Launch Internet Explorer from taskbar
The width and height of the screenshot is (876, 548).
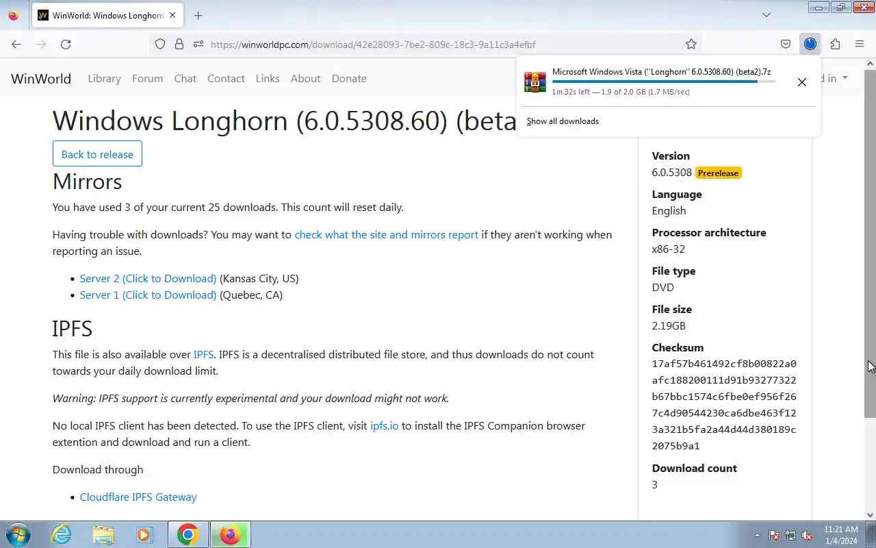click(x=62, y=534)
